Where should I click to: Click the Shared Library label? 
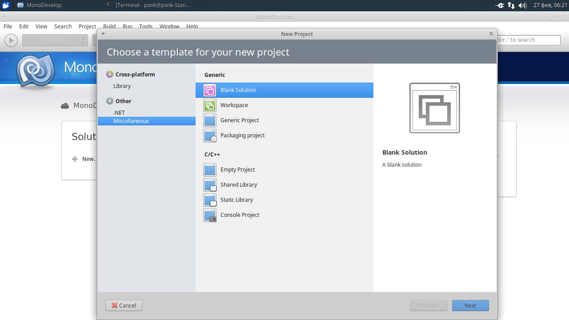point(239,185)
